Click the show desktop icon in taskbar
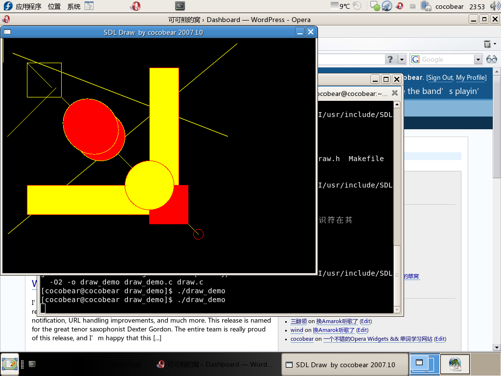501x376 pixels. pyautogui.click(x=10, y=364)
